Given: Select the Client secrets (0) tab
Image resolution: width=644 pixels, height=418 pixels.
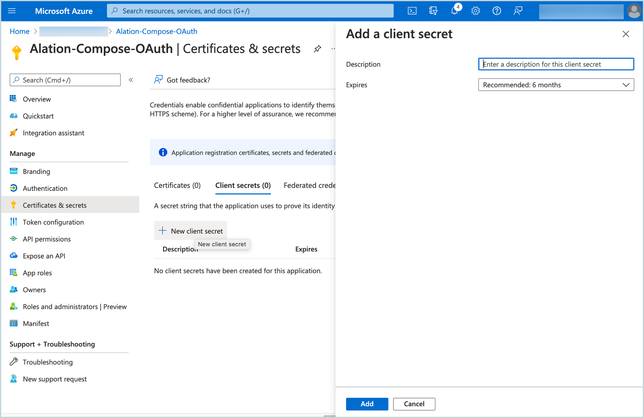Looking at the screenshot, I should point(243,185).
